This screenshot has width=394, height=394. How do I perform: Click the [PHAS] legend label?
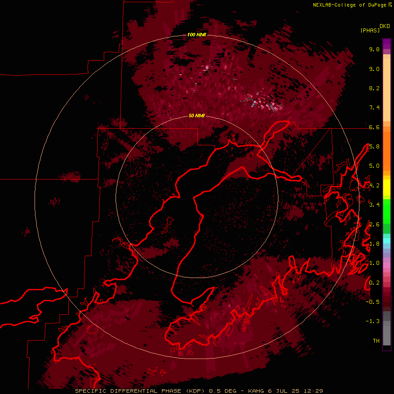coord(370,30)
